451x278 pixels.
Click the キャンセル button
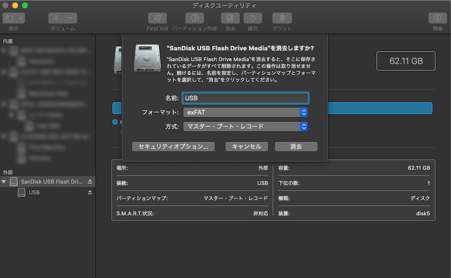point(247,146)
